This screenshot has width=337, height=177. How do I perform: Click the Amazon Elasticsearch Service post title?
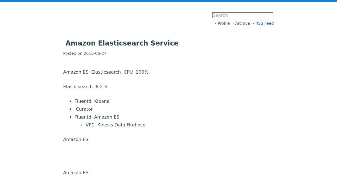point(122,43)
